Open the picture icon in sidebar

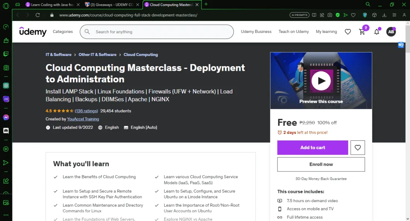click(x=6, y=202)
